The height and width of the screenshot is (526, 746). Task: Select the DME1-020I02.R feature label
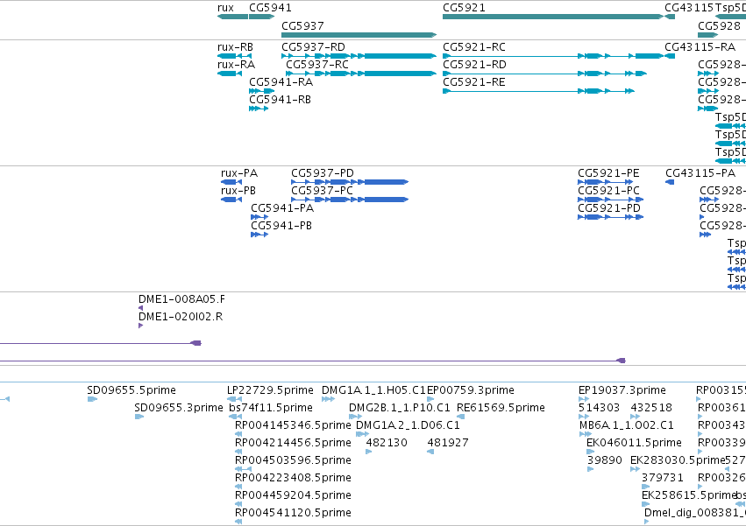click(181, 317)
